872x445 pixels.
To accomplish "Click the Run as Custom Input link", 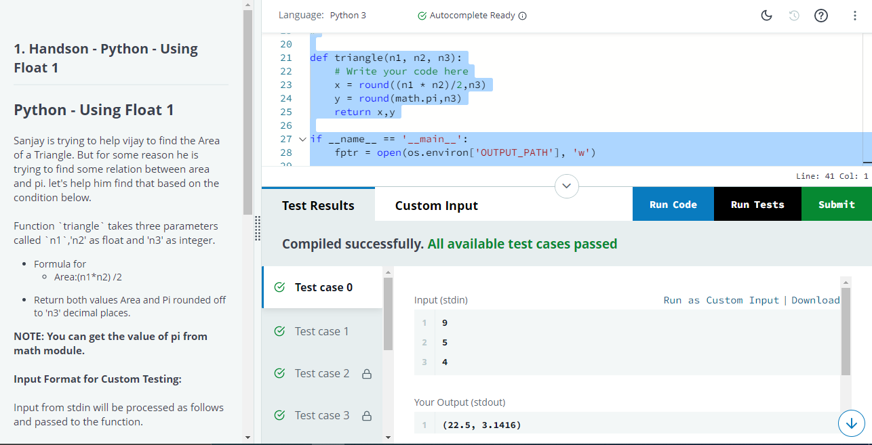I will (x=721, y=300).
